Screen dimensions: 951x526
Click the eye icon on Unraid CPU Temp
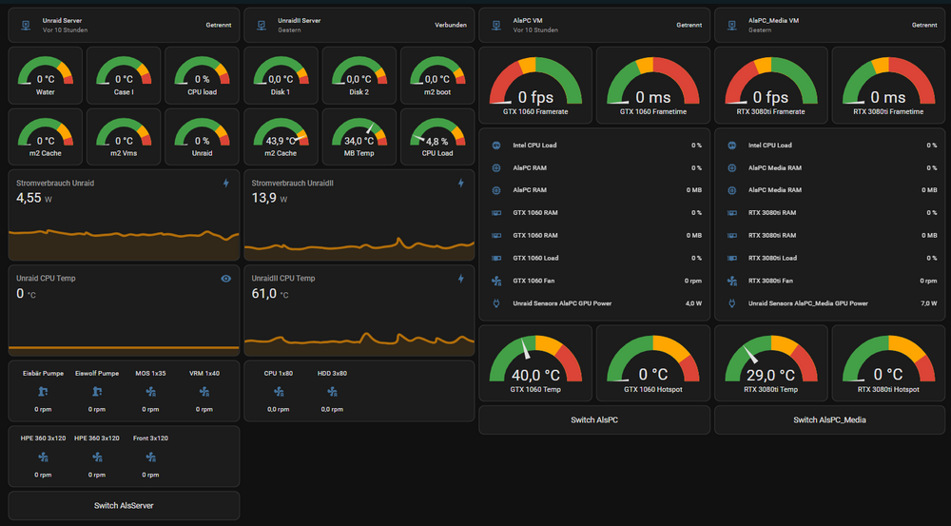[x=225, y=279]
